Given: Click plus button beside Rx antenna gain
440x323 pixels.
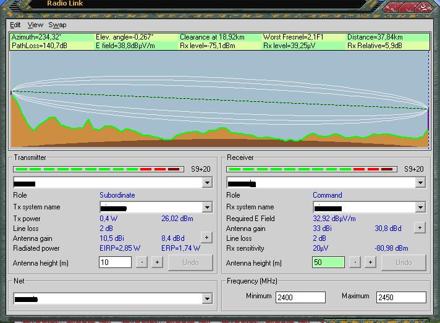Looking at the screenshot, I should 420,228.
